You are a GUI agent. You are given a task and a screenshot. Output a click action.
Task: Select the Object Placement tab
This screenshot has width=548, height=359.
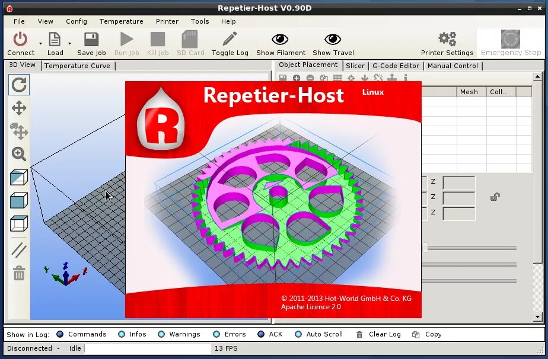click(308, 65)
